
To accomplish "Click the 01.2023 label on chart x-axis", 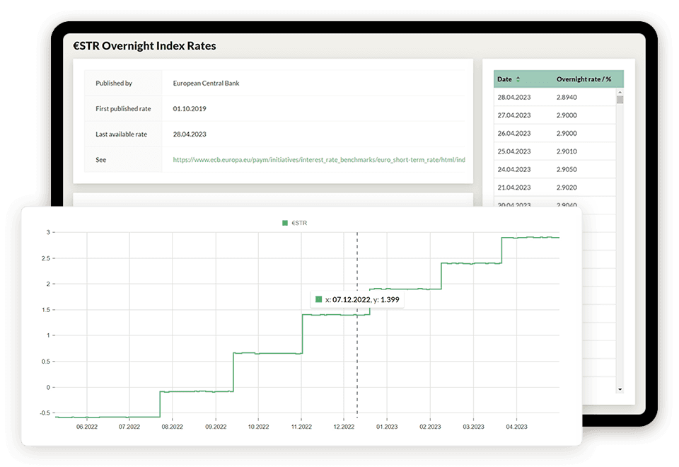I will click(387, 427).
